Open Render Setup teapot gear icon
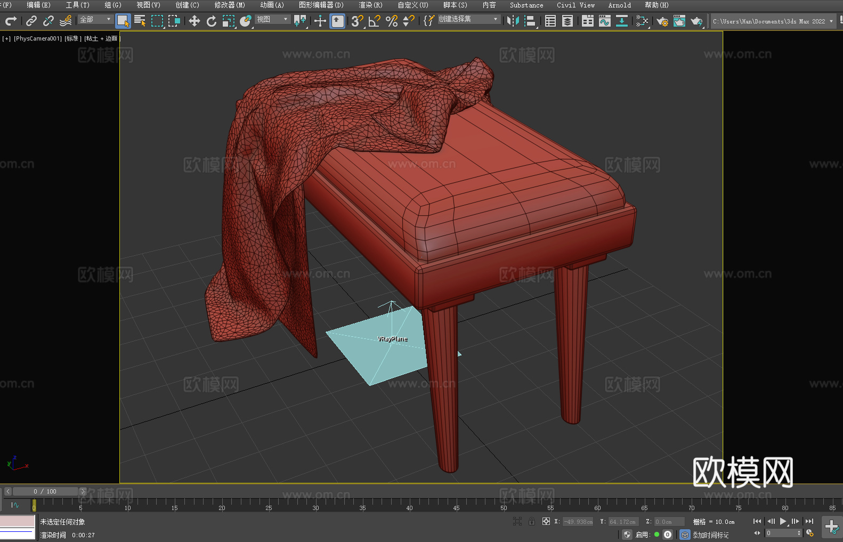This screenshot has height=542, width=843. pyautogui.click(x=662, y=21)
